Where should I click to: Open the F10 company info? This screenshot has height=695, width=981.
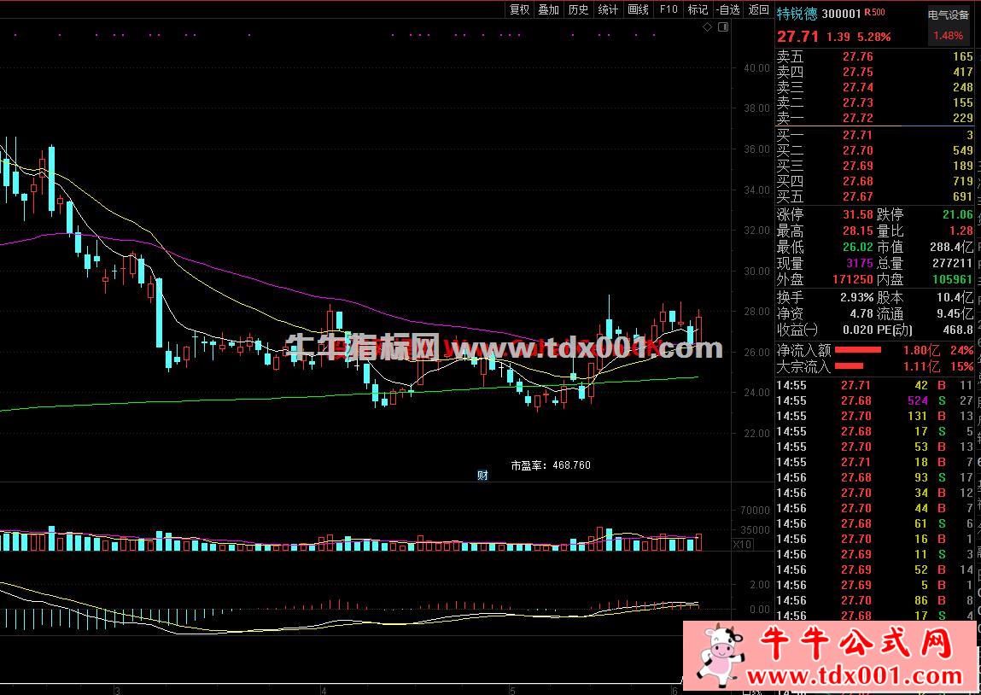669,9
